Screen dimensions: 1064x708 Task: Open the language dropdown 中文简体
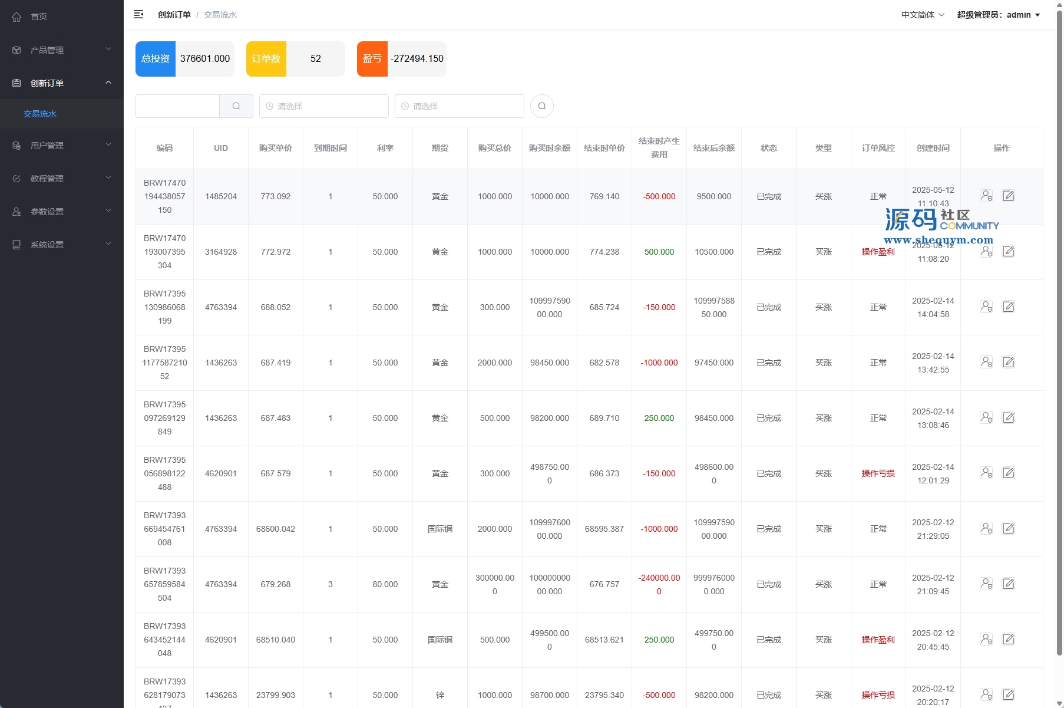pos(922,15)
